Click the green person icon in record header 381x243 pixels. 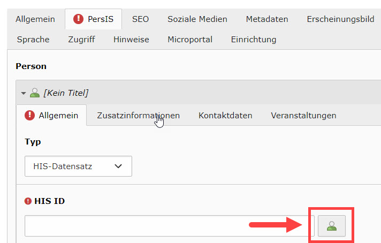tap(35, 93)
